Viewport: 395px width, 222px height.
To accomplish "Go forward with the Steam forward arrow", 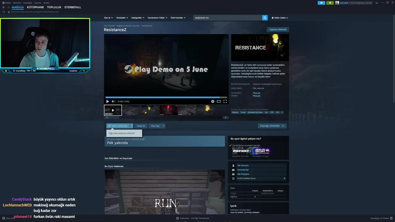I will [x=8, y=7].
